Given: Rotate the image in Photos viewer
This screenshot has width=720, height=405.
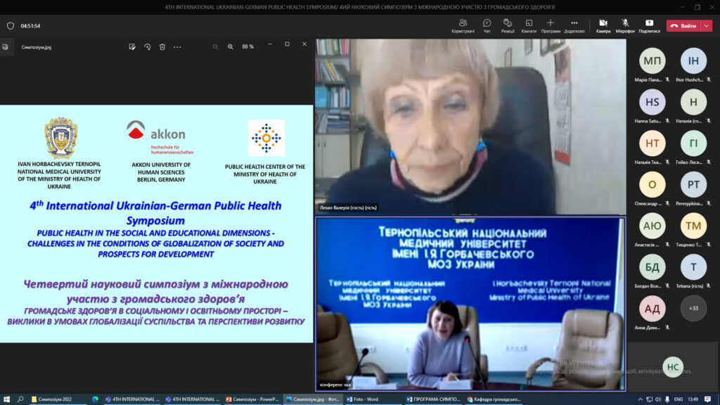Looking at the screenshot, I should [147, 46].
